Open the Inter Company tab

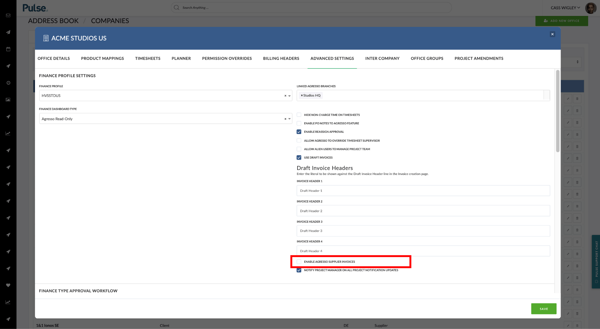[x=382, y=58]
